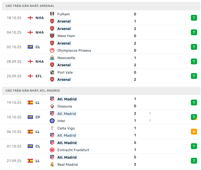Click the England flag beside 25.09.25 EFL

pos(30,76)
